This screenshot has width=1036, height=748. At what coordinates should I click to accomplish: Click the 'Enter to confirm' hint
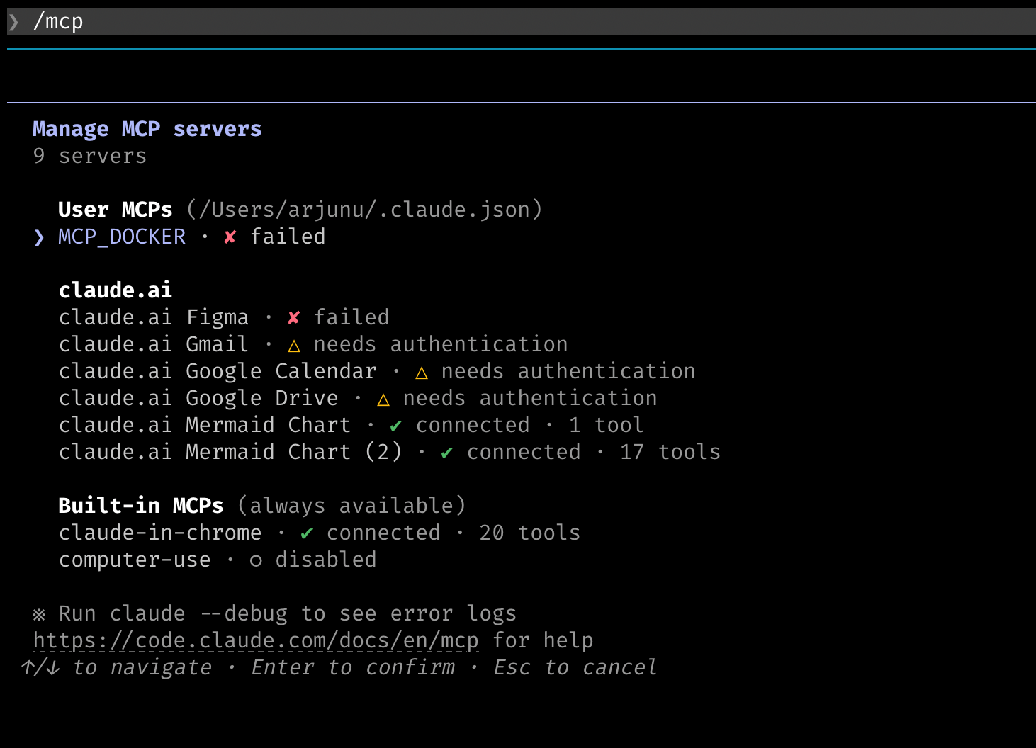point(354,667)
